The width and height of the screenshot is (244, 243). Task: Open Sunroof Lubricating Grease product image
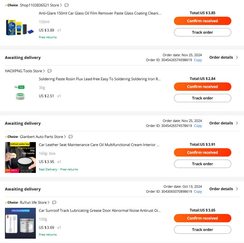coord(20,223)
